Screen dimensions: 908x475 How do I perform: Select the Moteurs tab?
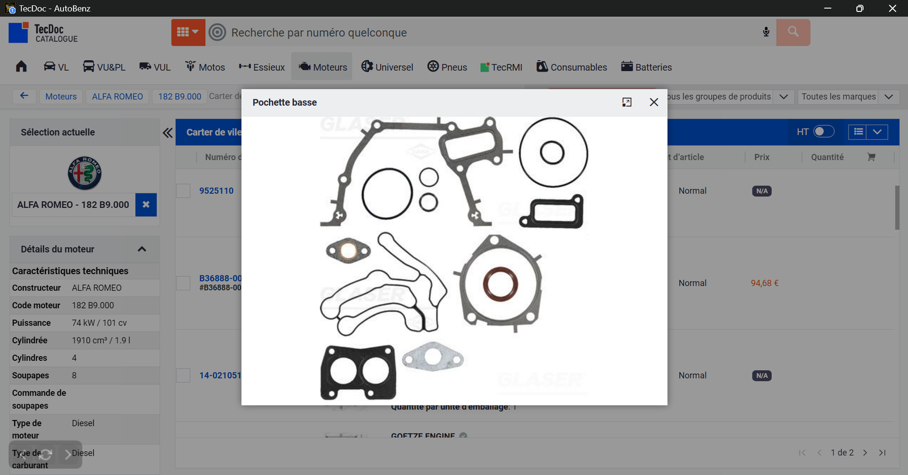(x=322, y=67)
